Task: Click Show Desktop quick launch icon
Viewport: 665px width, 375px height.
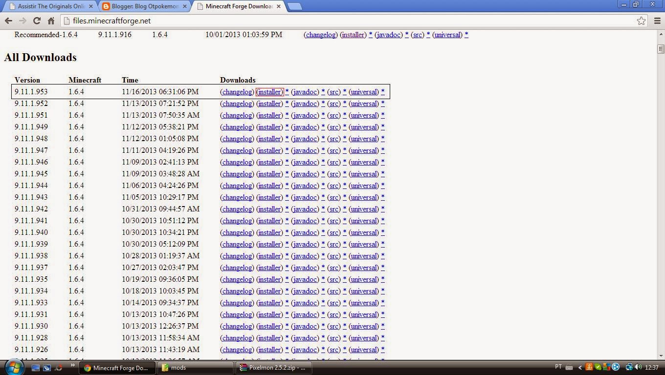Action: [35, 368]
